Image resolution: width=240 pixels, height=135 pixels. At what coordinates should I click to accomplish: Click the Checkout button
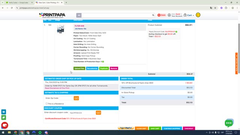(189, 128)
